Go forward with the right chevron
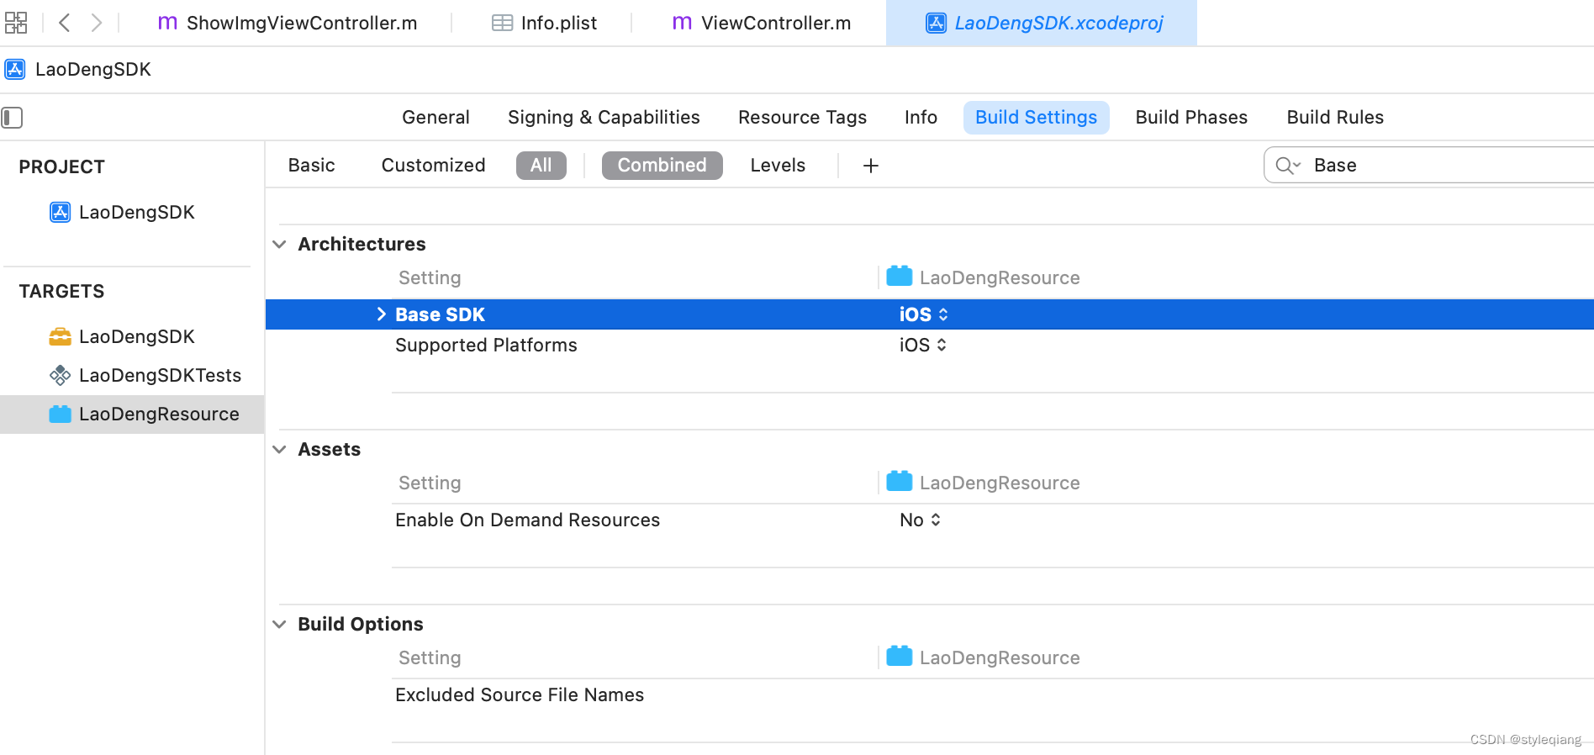This screenshot has height=755, width=1594. coord(97,23)
